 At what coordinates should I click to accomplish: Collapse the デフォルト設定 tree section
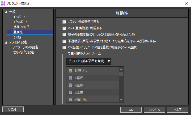6,42
